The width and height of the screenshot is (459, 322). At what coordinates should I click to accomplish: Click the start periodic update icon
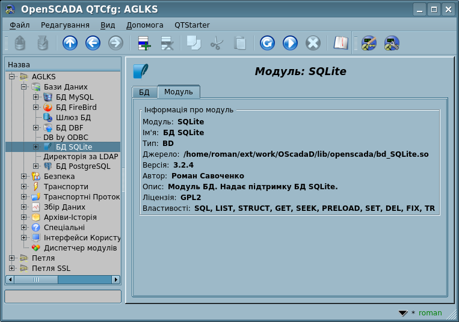(x=290, y=43)
